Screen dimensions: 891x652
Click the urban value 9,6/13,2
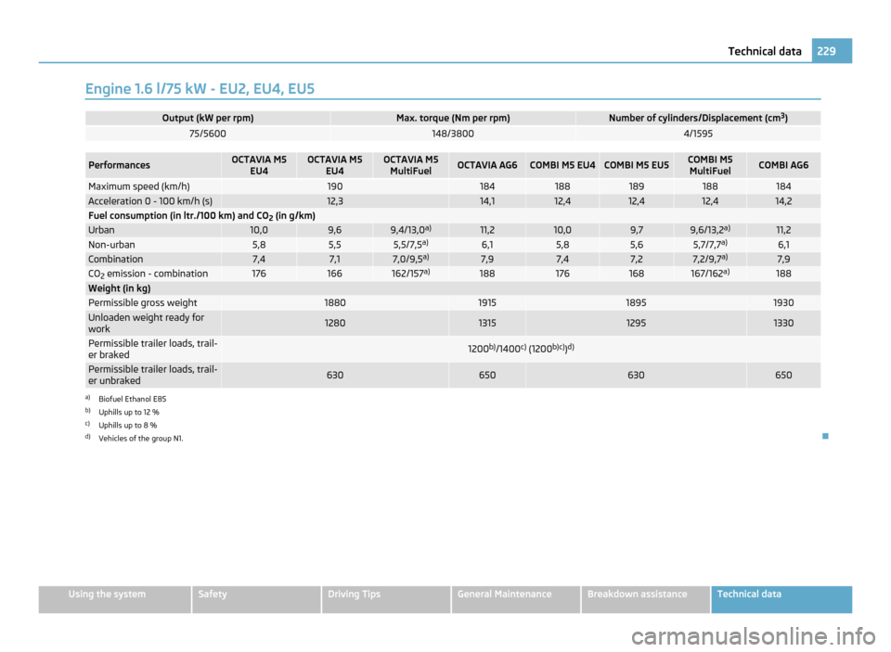[x=710, y=230]
